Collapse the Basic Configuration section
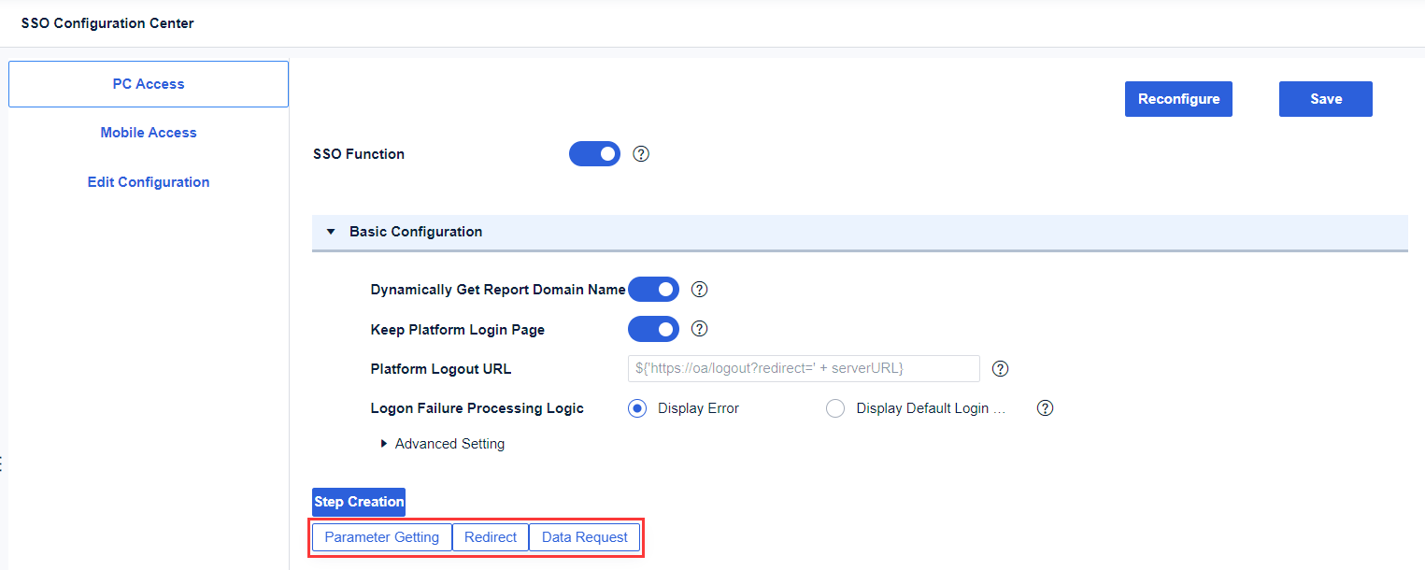The image size is (1425, 570). tap(331, 232)
